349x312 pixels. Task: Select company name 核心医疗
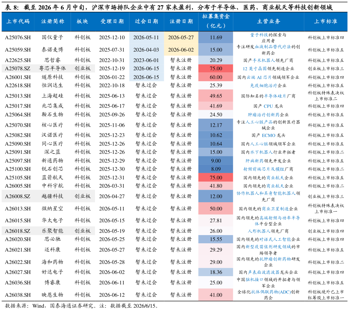52,125
